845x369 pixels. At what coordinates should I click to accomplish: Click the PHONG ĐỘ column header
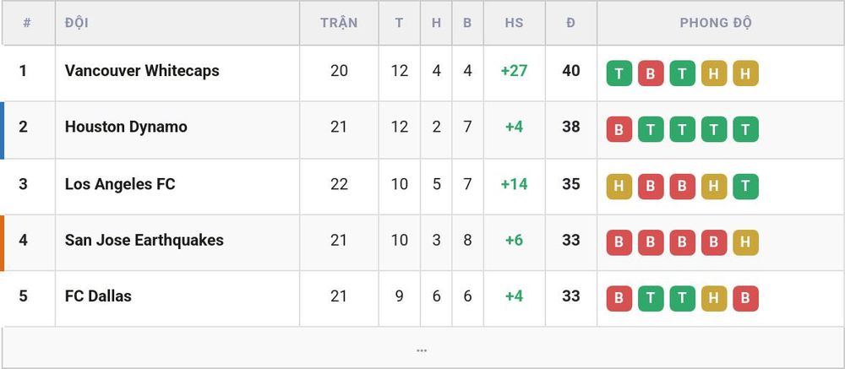715,23
